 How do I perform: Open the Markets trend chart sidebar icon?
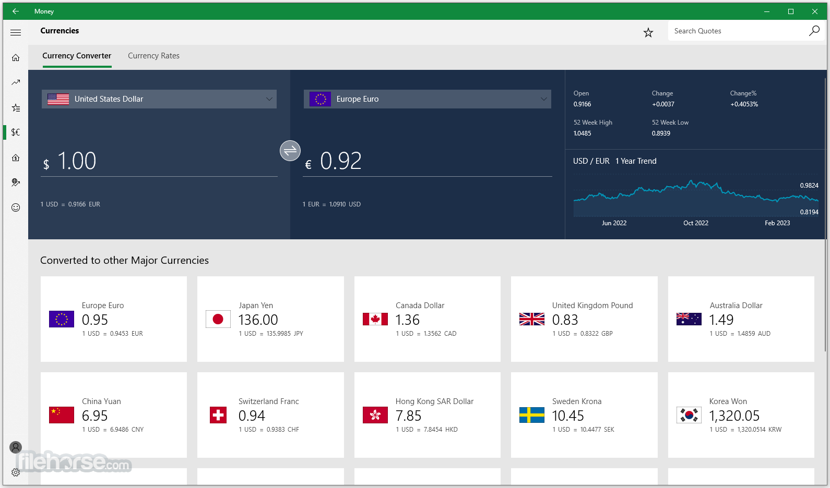coord(16,82)
